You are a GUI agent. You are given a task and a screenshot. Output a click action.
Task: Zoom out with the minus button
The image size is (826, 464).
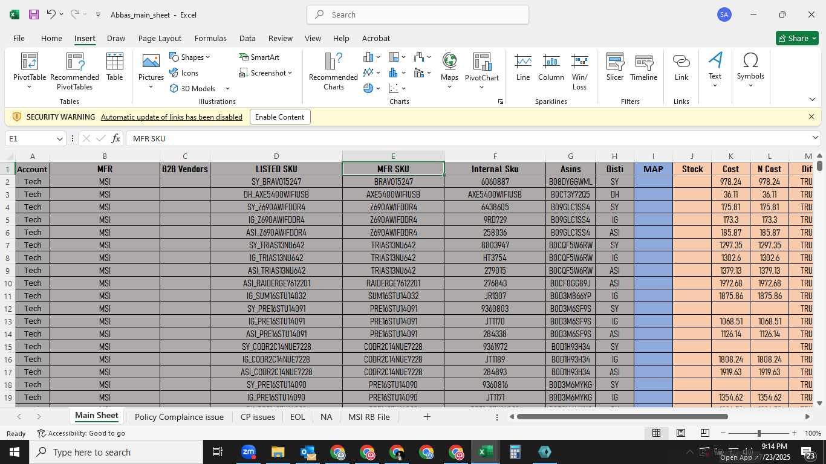tap(723, 433)
